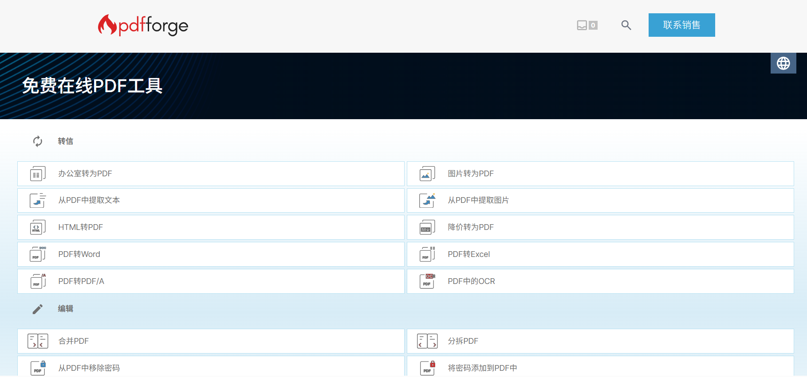Click the 编辑 section heading

point(66,309)
